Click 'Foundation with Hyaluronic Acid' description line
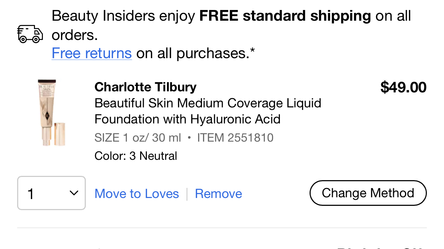Screen dimensions: 444x249 188,119
